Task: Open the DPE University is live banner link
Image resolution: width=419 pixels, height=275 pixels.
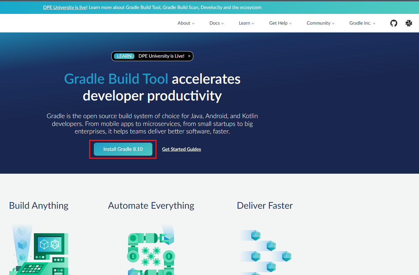Action: coord(65,8)
